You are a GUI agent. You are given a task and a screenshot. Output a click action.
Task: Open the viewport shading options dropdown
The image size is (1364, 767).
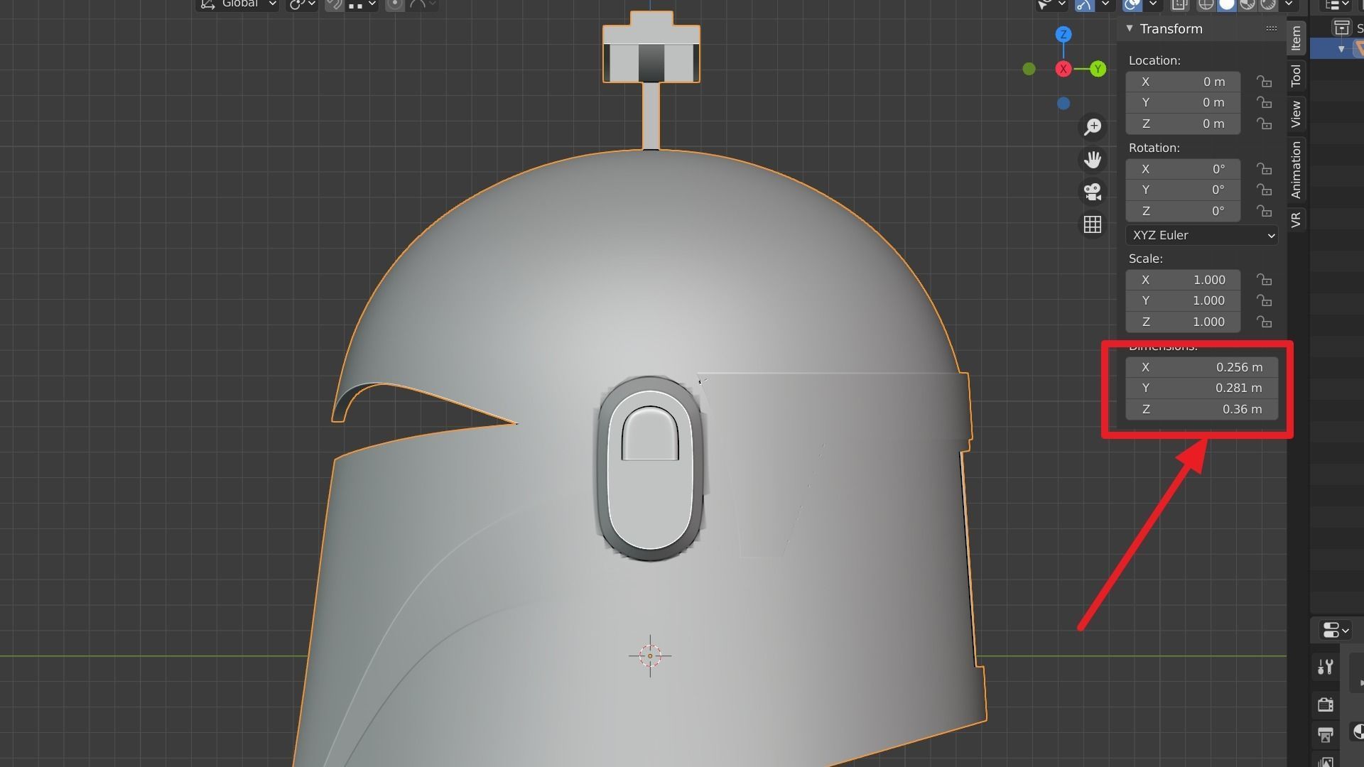coord(1288,4)
